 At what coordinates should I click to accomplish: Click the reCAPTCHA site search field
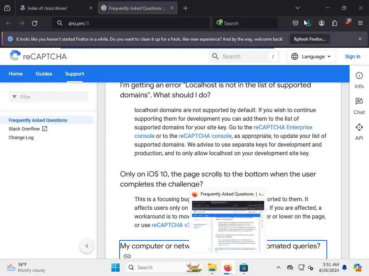coord(244,56)
